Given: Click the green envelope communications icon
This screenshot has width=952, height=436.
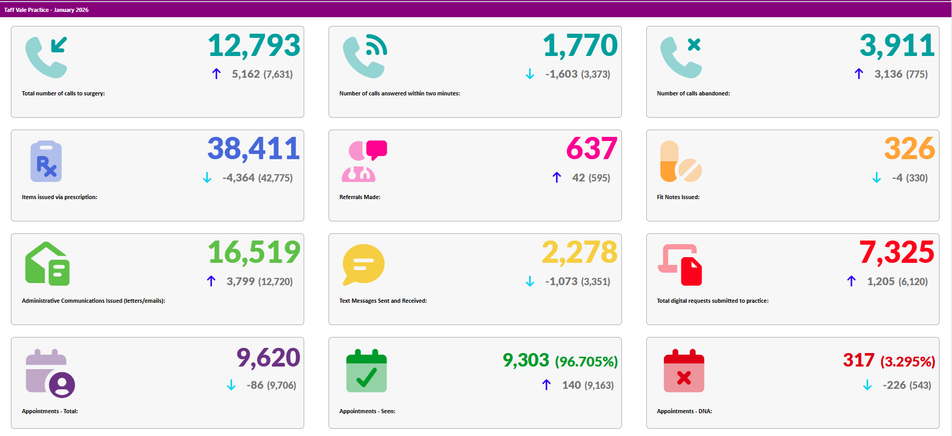Looking at the screenshot, I should [47, 264].
